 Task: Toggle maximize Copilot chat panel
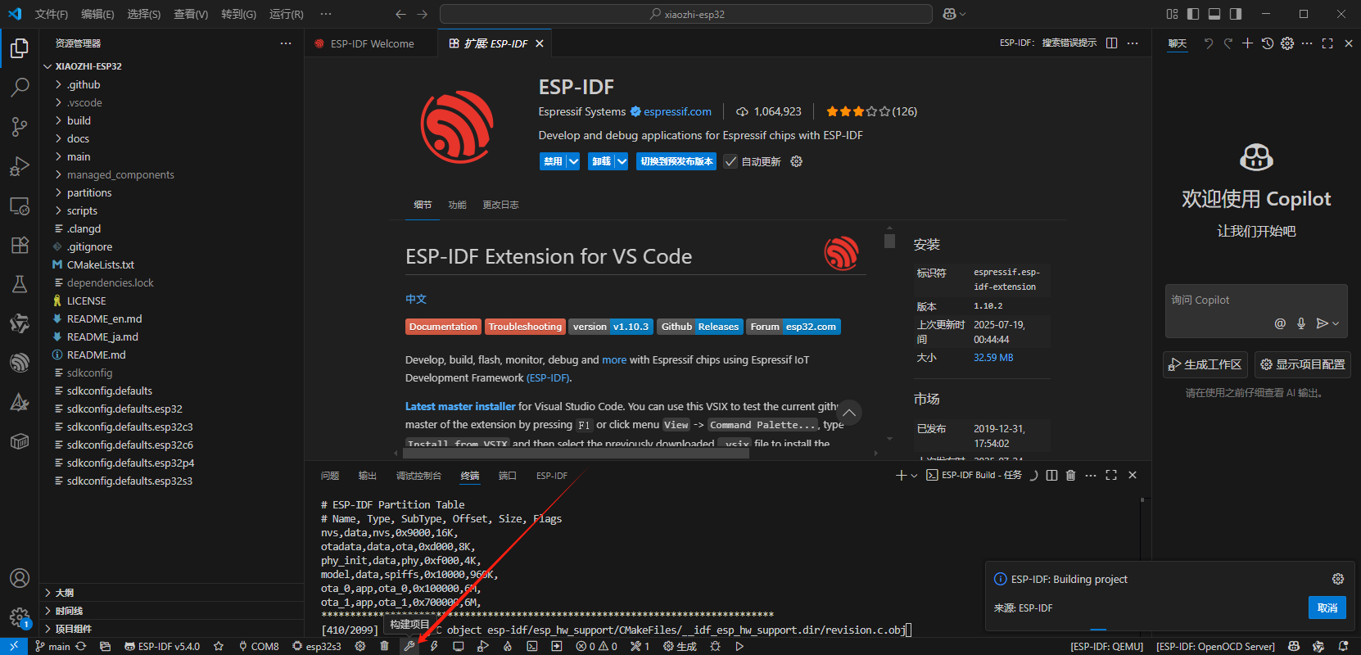click(1327, 43)
